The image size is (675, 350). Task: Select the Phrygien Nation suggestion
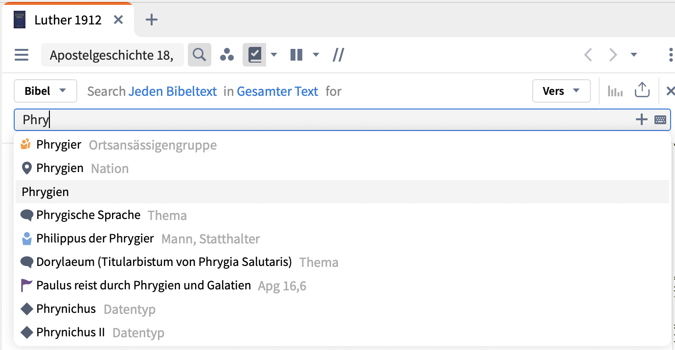pyautogui.click(x=59, y=168)
